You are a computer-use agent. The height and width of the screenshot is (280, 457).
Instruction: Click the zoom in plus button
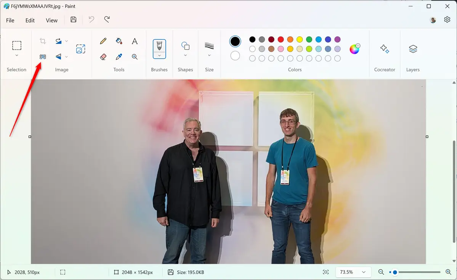[448, 272]
